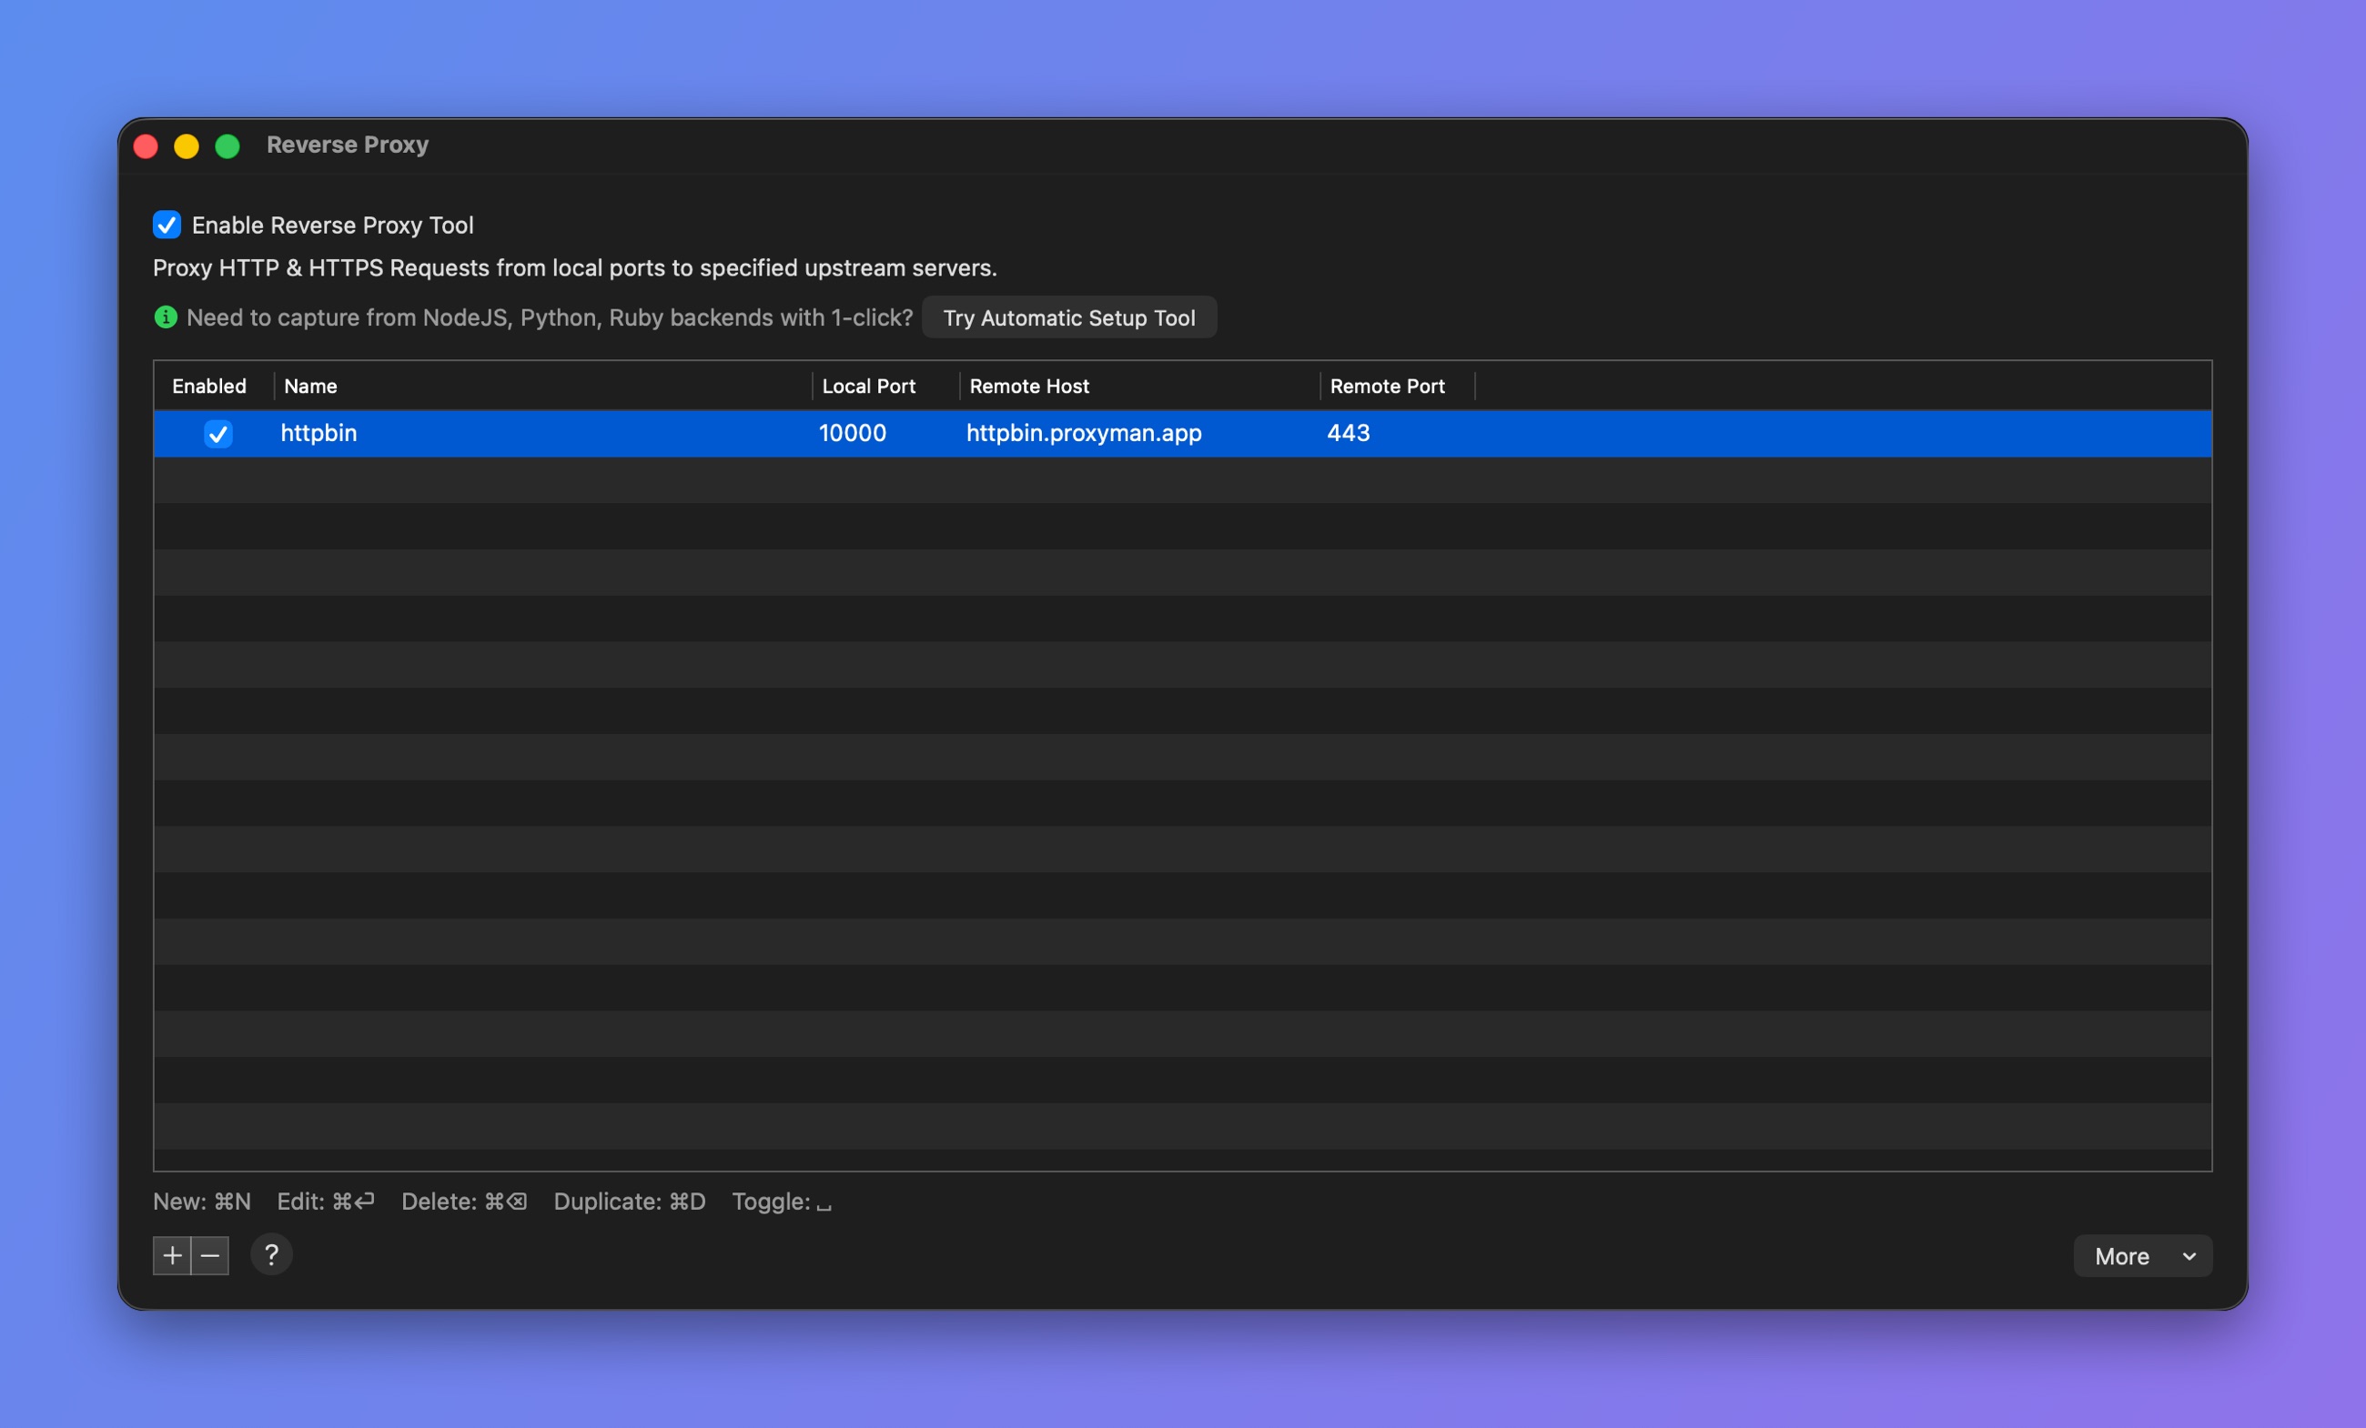Select the 10000 local port value
The width and height of the screenshot is (2366, 1428).
pos(853,433)
